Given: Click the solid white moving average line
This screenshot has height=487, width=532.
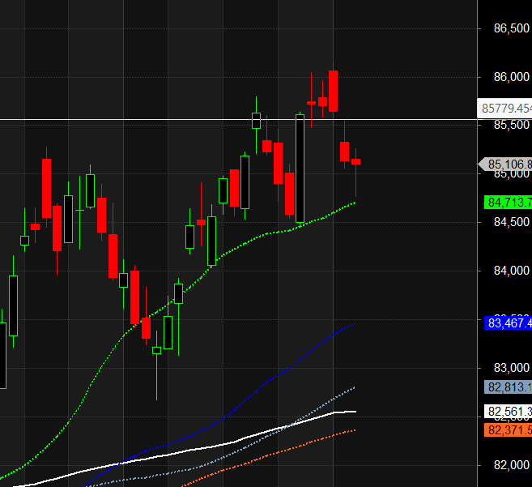Looking at the screenshot, I should [202, 447].
